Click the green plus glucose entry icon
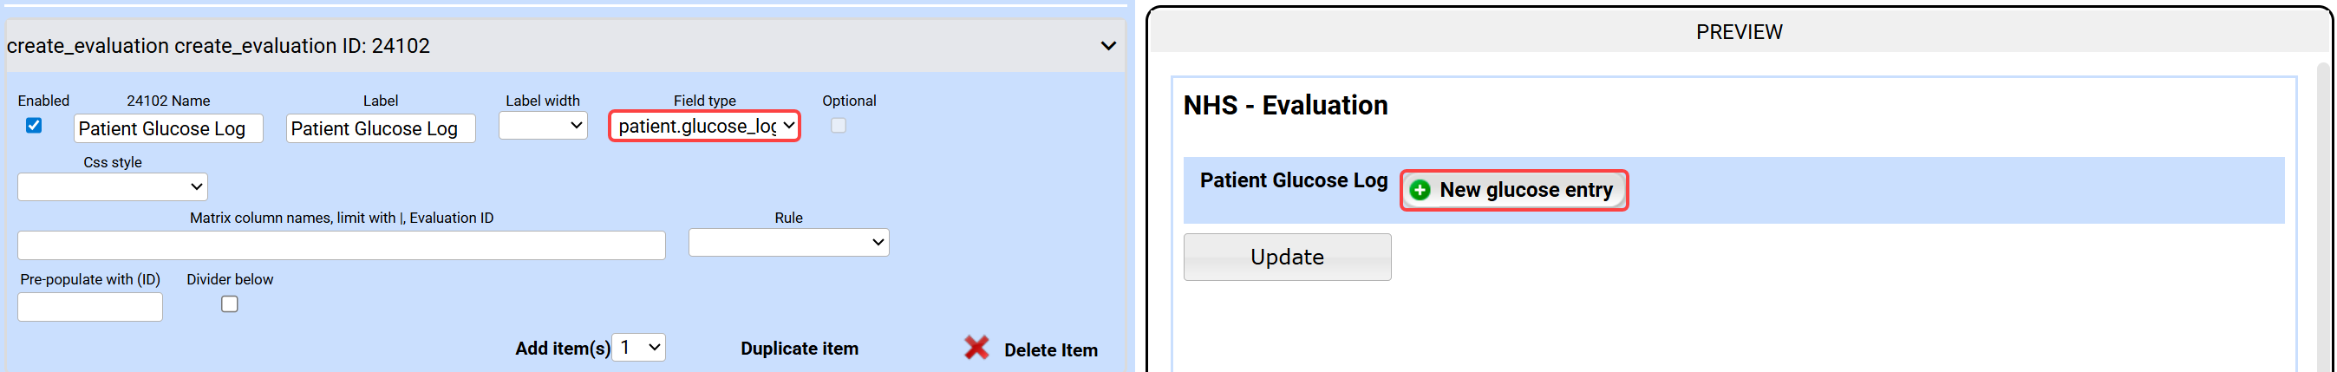This screenshot has height=372, width=2337. 1420,190
